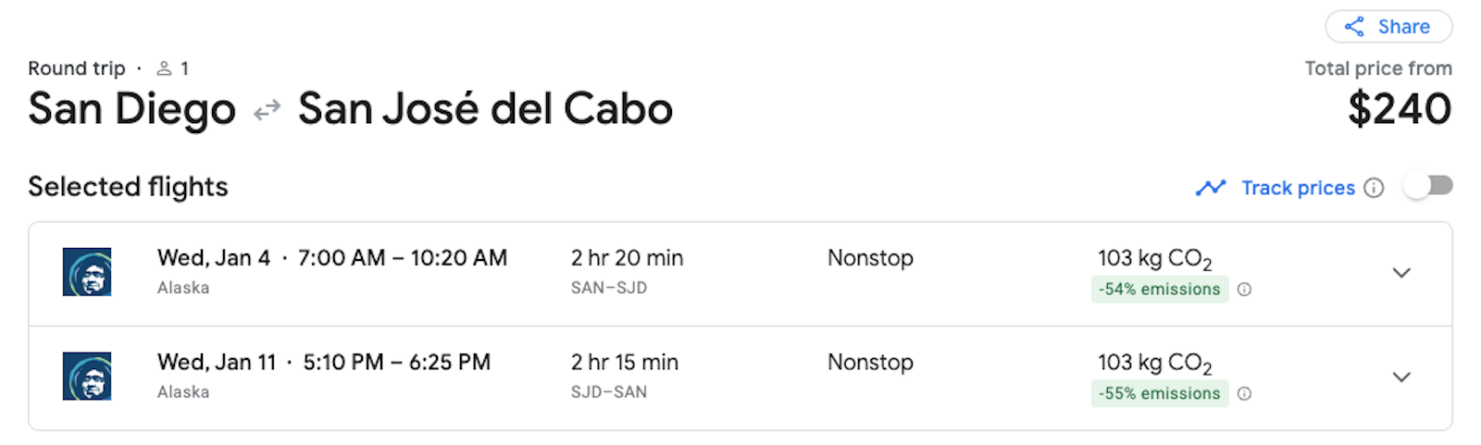Click the Alaska logo on Jan 4 flight
The image size is (1481, 445).
tap(87, 272)
